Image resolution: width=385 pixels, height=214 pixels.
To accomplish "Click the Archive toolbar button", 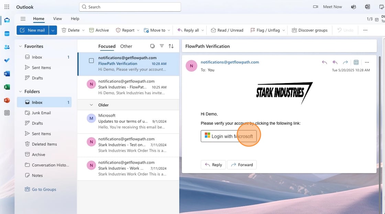I will [x=99, y=30].
